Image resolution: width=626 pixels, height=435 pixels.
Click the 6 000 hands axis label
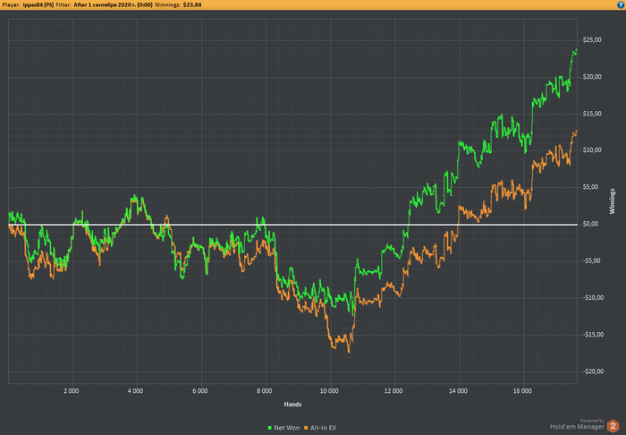click(x=200, y=390)
